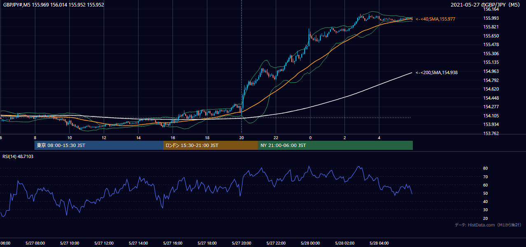526x247 pixels.
Task: Click hour label 22 under the price chart
Action: pos(276,138)
